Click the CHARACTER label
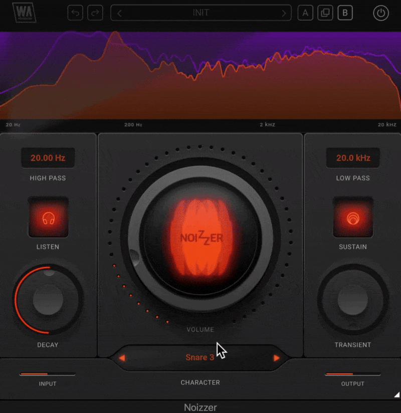 click(200, 382)
